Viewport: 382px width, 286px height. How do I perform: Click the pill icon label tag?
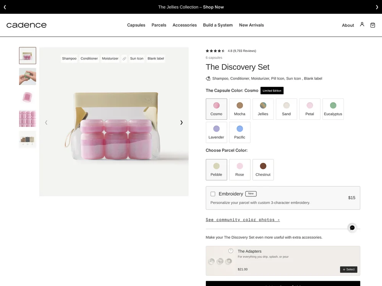coord(124,59)
